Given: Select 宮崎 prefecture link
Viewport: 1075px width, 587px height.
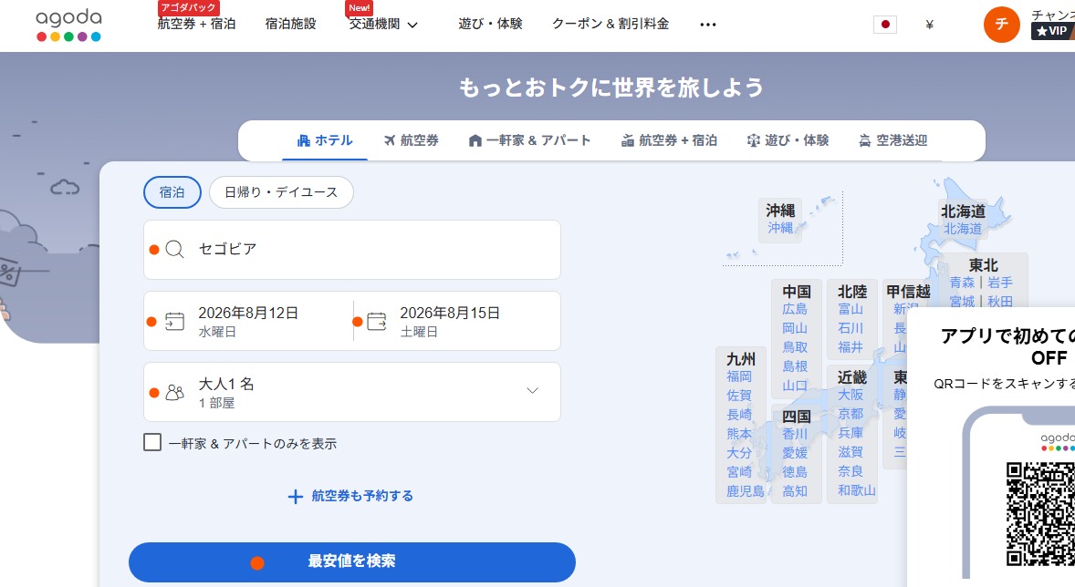Looking at the screenshot, I should click(x=740, y=472).
